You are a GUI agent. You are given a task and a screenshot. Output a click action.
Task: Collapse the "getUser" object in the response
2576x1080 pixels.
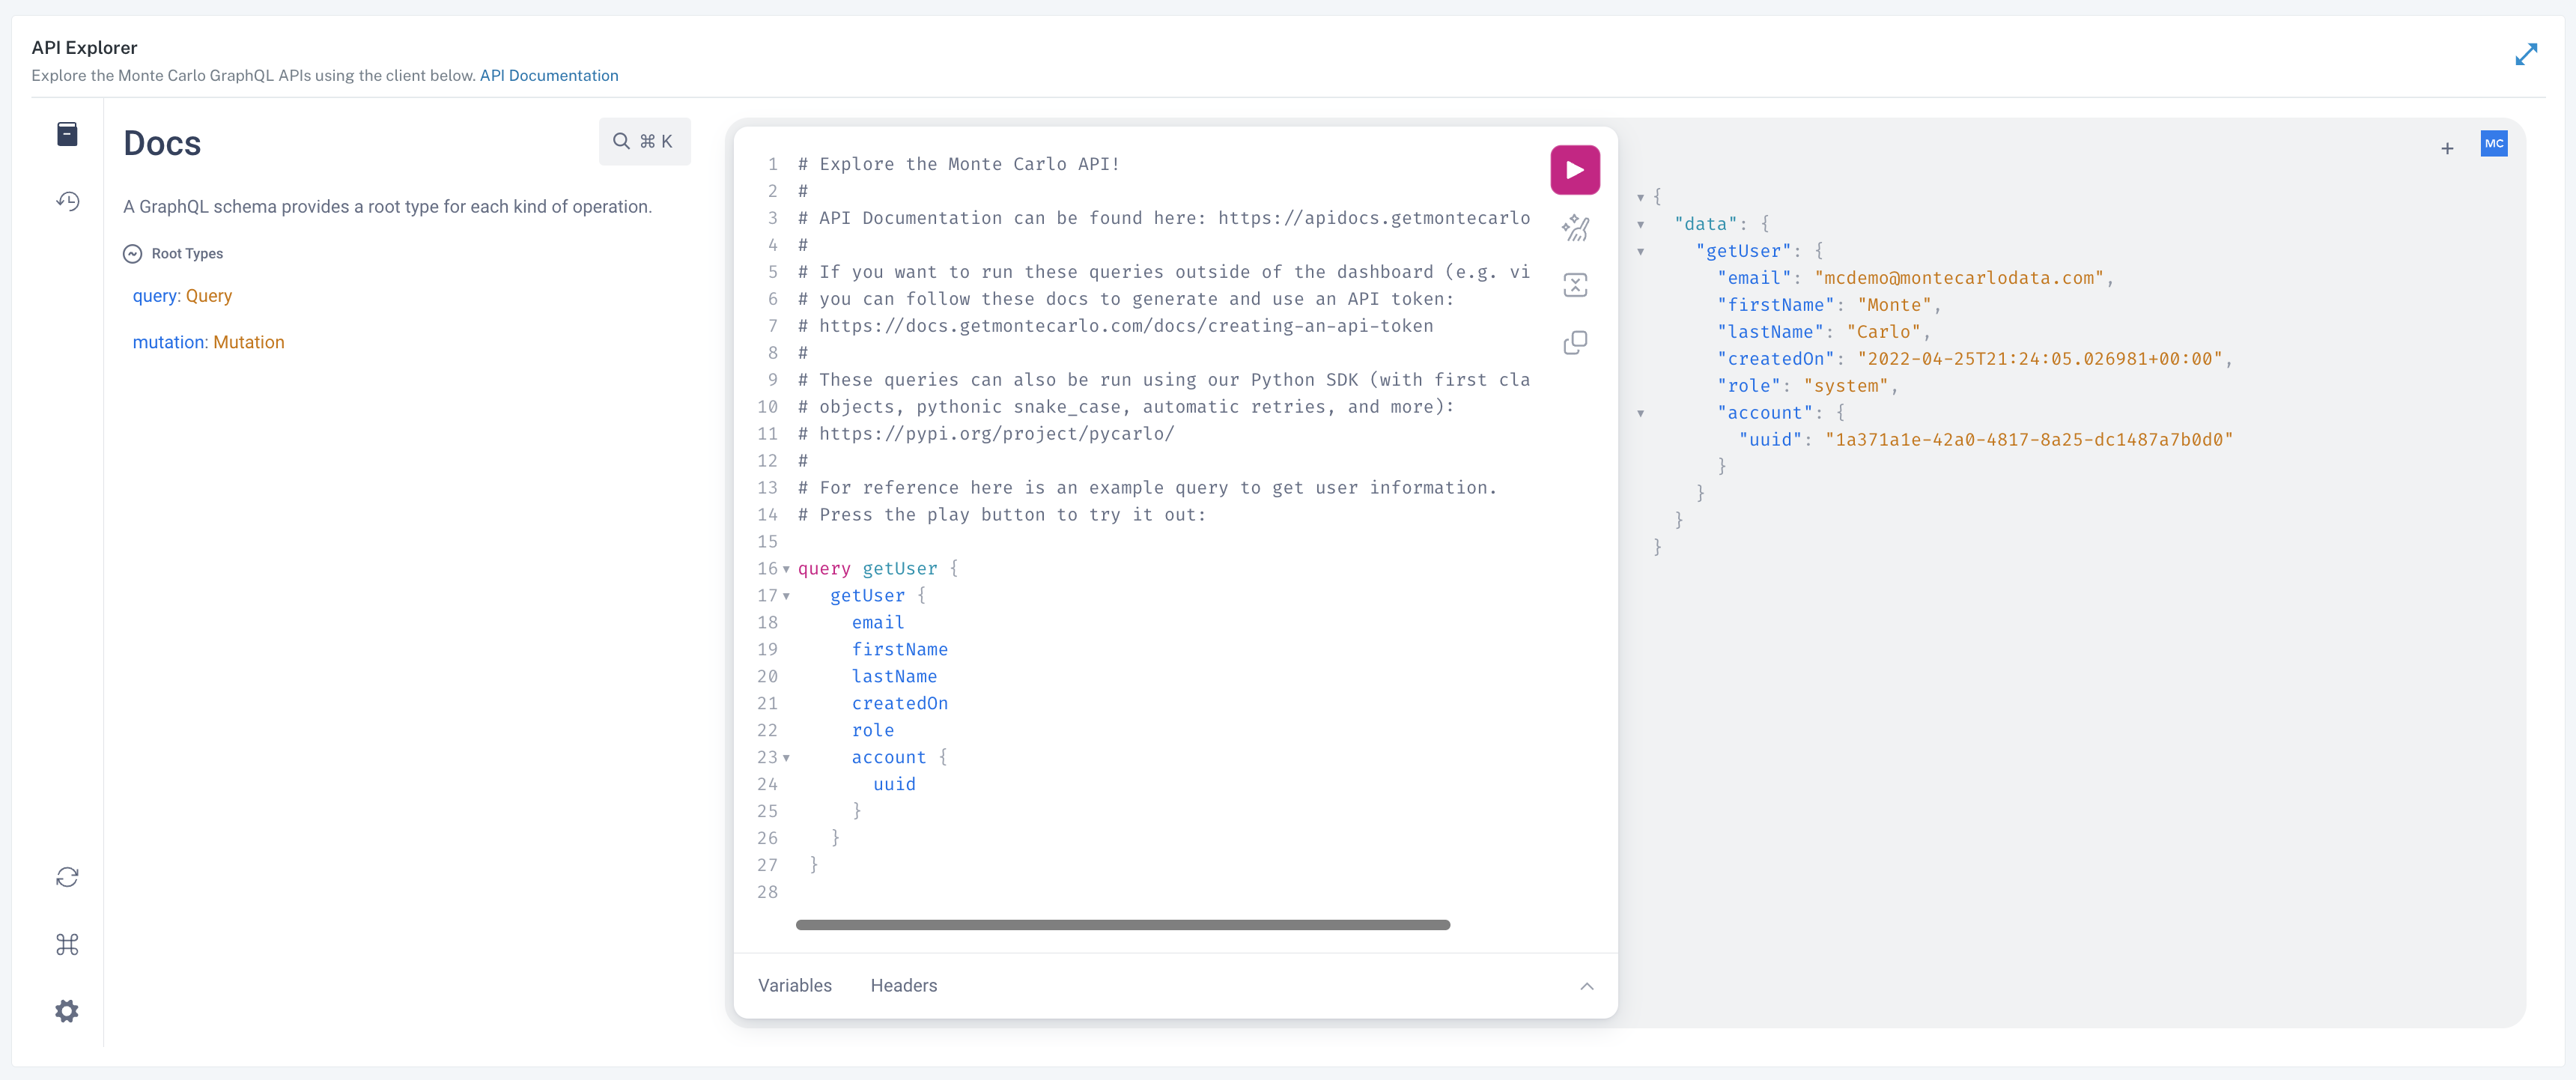point(1640,251)
